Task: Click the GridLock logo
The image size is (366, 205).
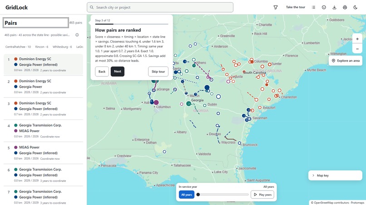Action: [16, 7]
